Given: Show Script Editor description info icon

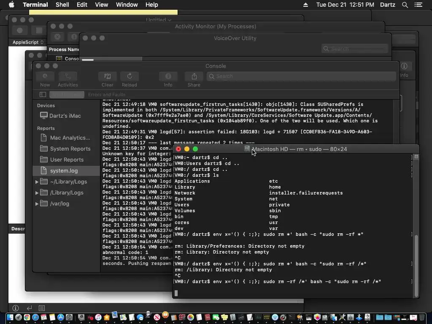Looking at the screenshot, I should [x=16, y=308].
